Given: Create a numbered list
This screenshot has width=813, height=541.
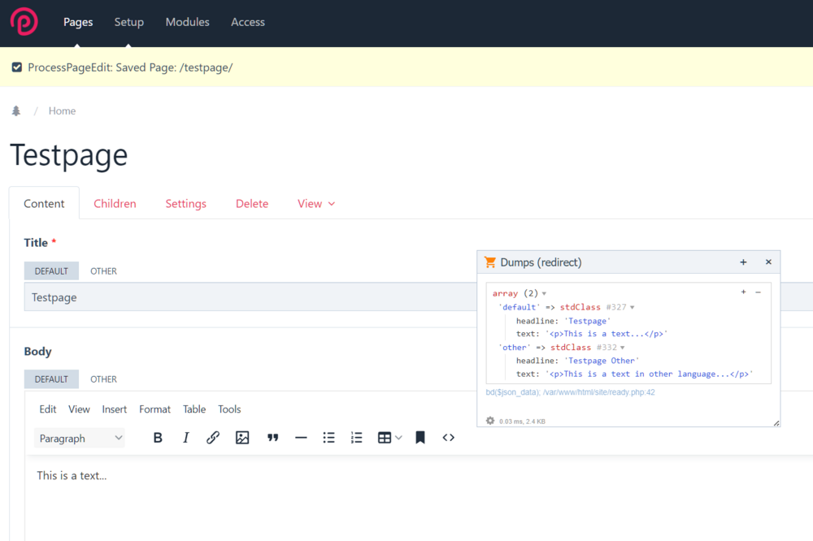Looking at the screenshot, I should click(x=356, y=438).
